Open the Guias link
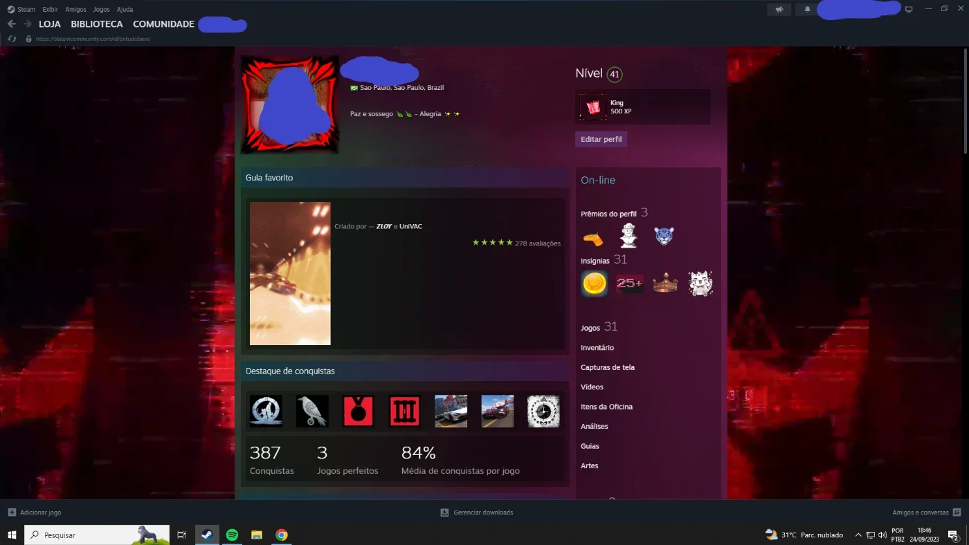 [590, 446]
